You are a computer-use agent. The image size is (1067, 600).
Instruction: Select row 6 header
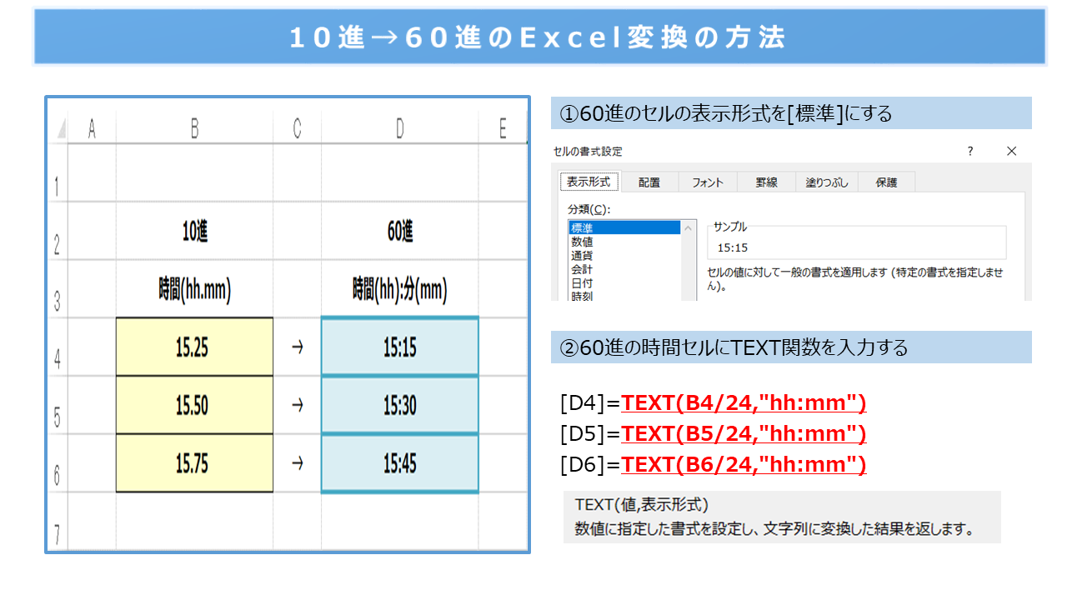pyautogui.click(x=58, y=463)
